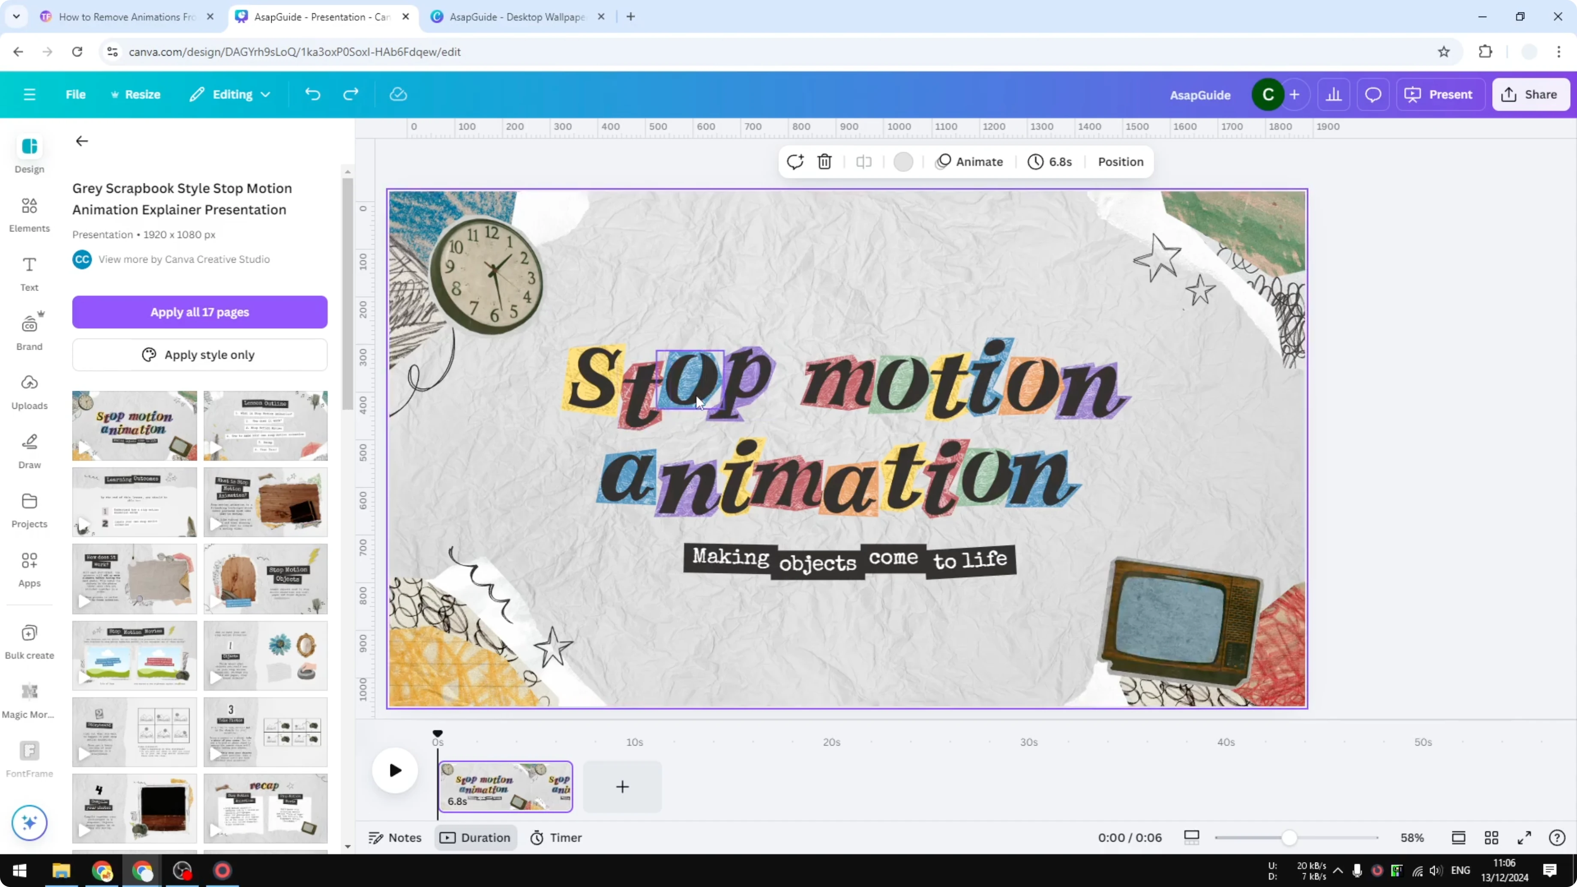Play the presentation preview
1577x887 pixels.
[395, 770]
